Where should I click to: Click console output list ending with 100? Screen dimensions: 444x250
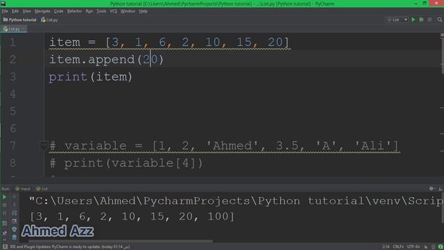133,217
